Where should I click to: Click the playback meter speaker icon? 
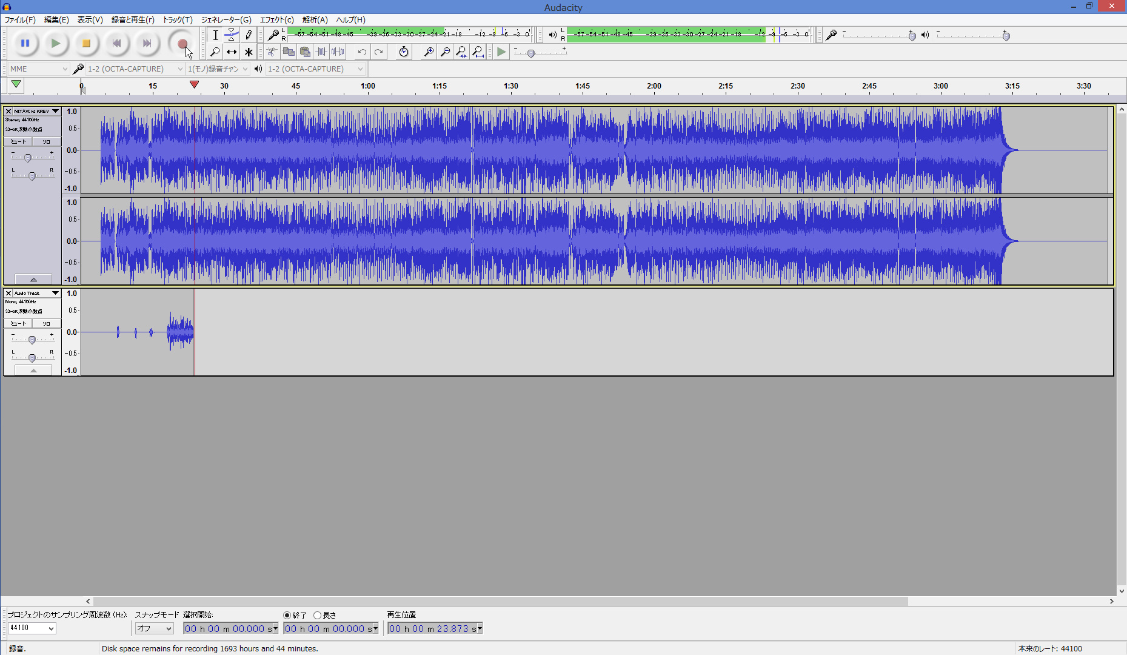(552, 35)
